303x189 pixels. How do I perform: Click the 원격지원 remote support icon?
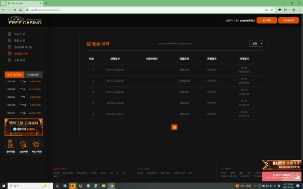(11, 146)
